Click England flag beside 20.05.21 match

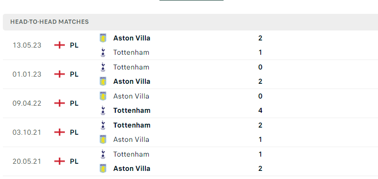pos(60,161)
